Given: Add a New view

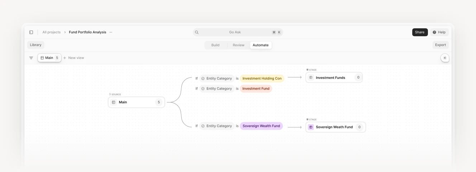Looking at the screenshot, I should point(73,58).
